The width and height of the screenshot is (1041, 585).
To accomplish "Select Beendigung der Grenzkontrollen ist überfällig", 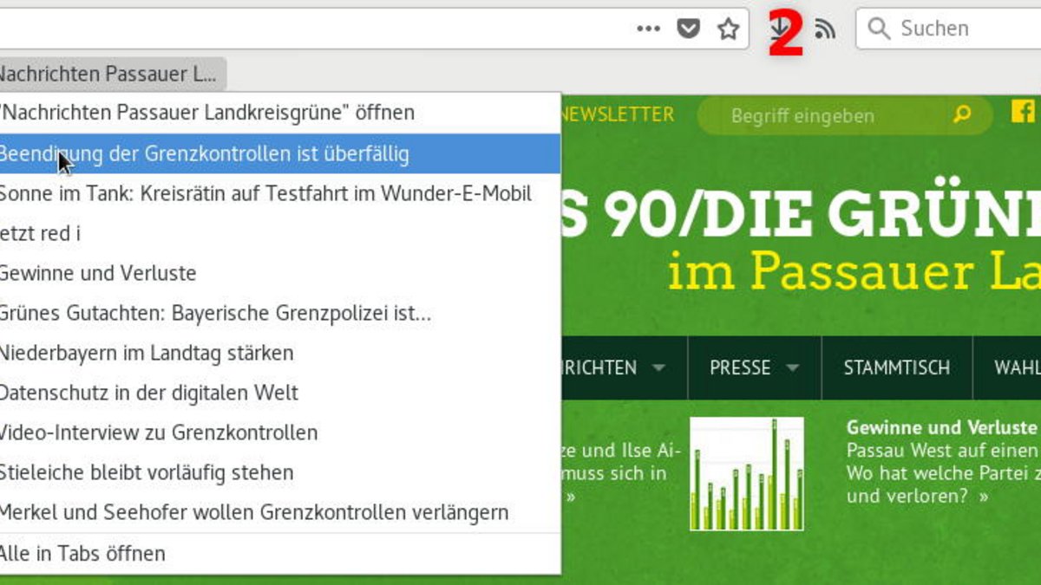I will tap(279, 153).
